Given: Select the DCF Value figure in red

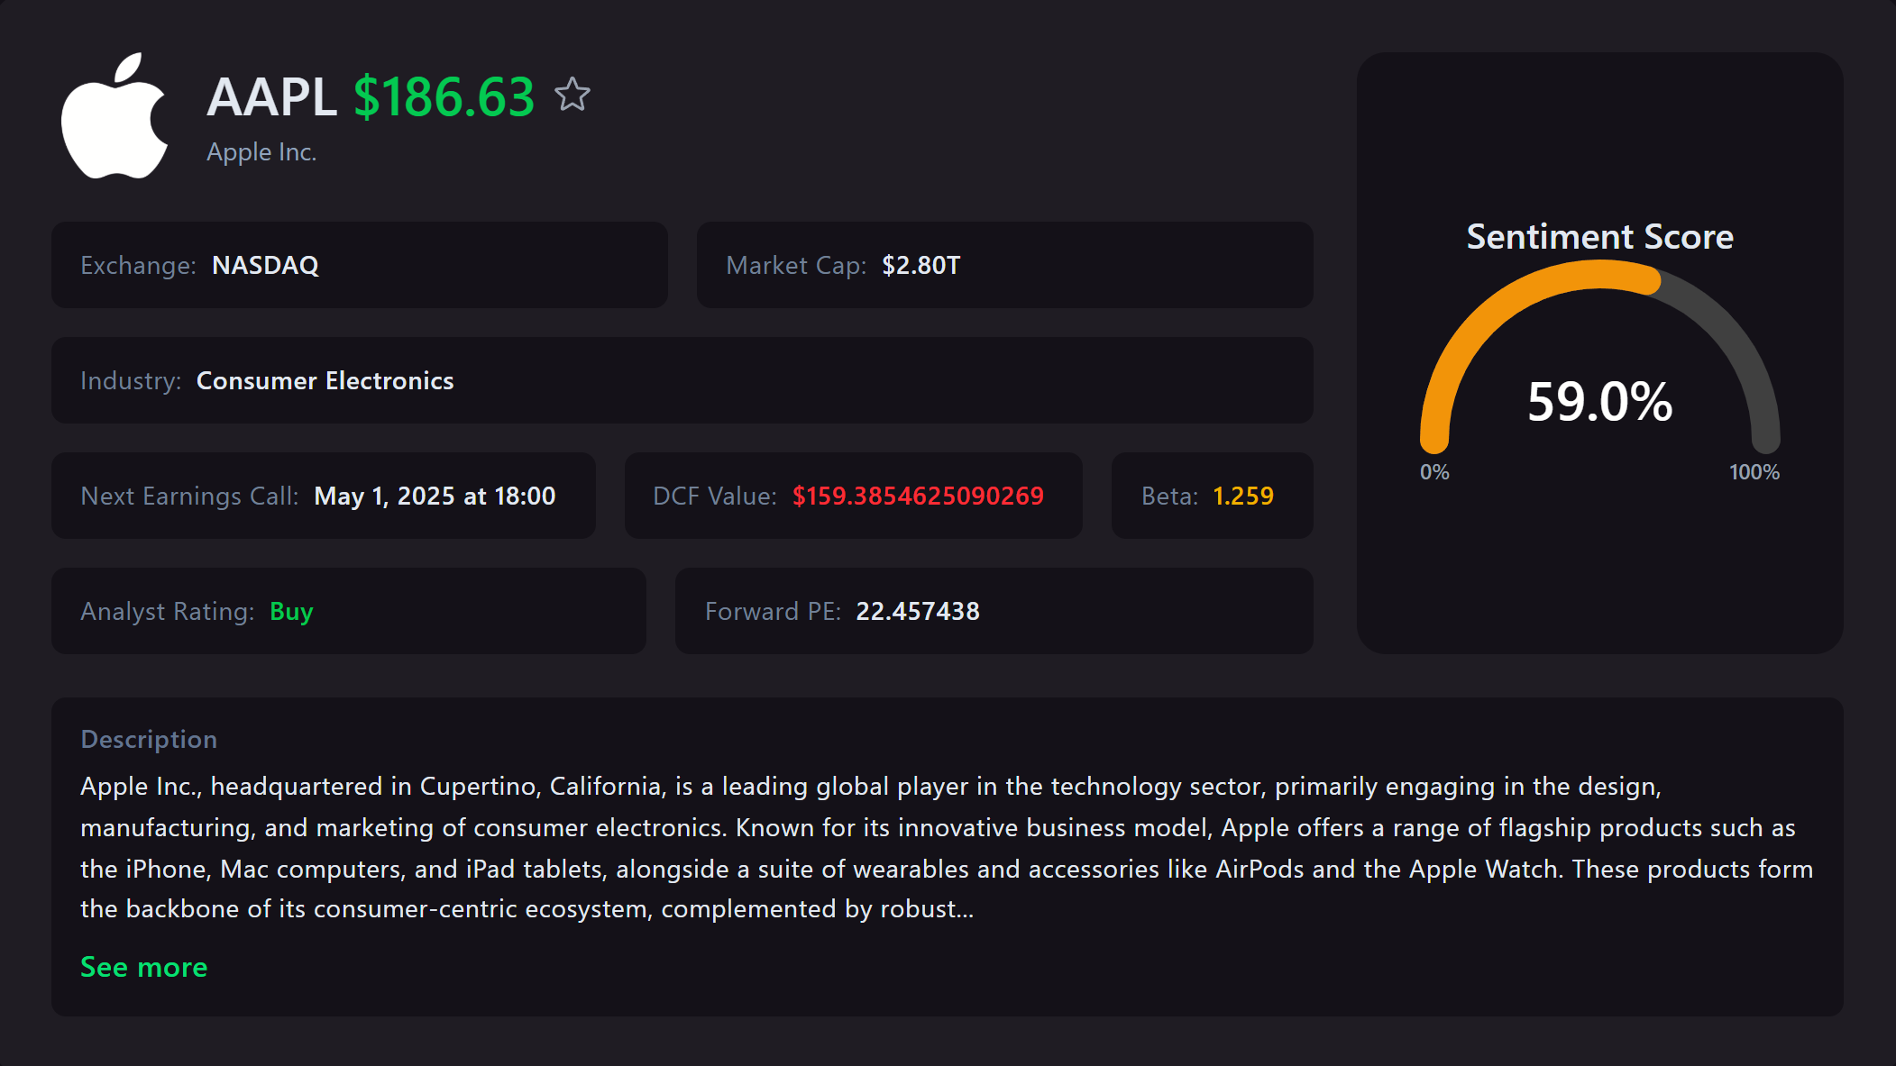Looking at the screenshot, I should 918,496.
